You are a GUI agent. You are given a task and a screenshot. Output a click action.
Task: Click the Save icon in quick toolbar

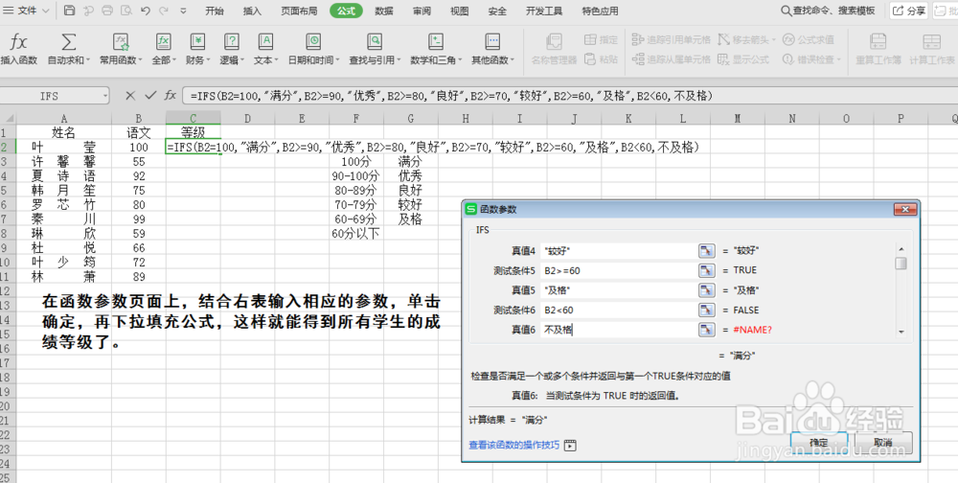click(70, 11)
